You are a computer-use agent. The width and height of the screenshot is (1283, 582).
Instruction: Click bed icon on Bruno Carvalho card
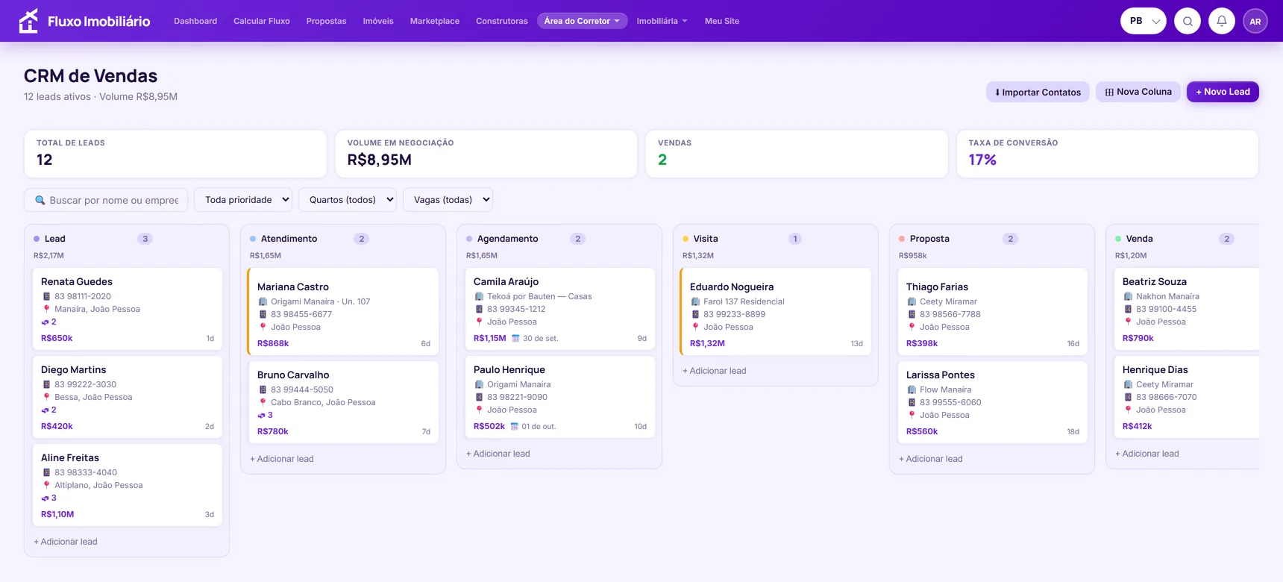pos(261,415)
